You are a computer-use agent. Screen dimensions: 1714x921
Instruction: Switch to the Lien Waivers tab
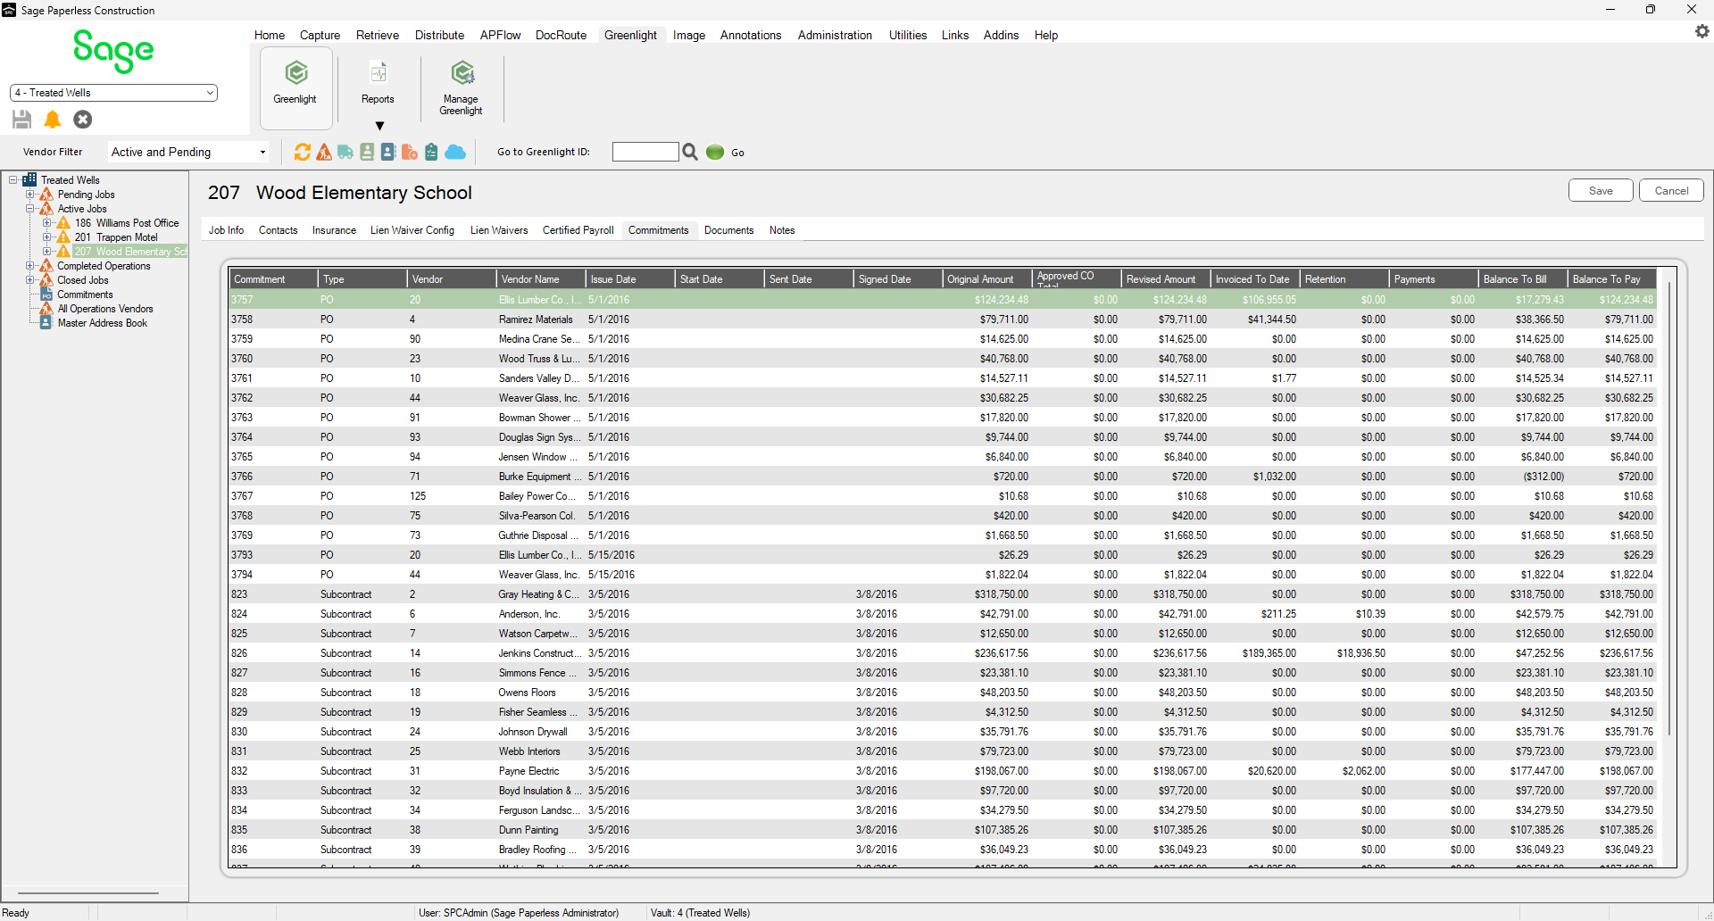499,230
